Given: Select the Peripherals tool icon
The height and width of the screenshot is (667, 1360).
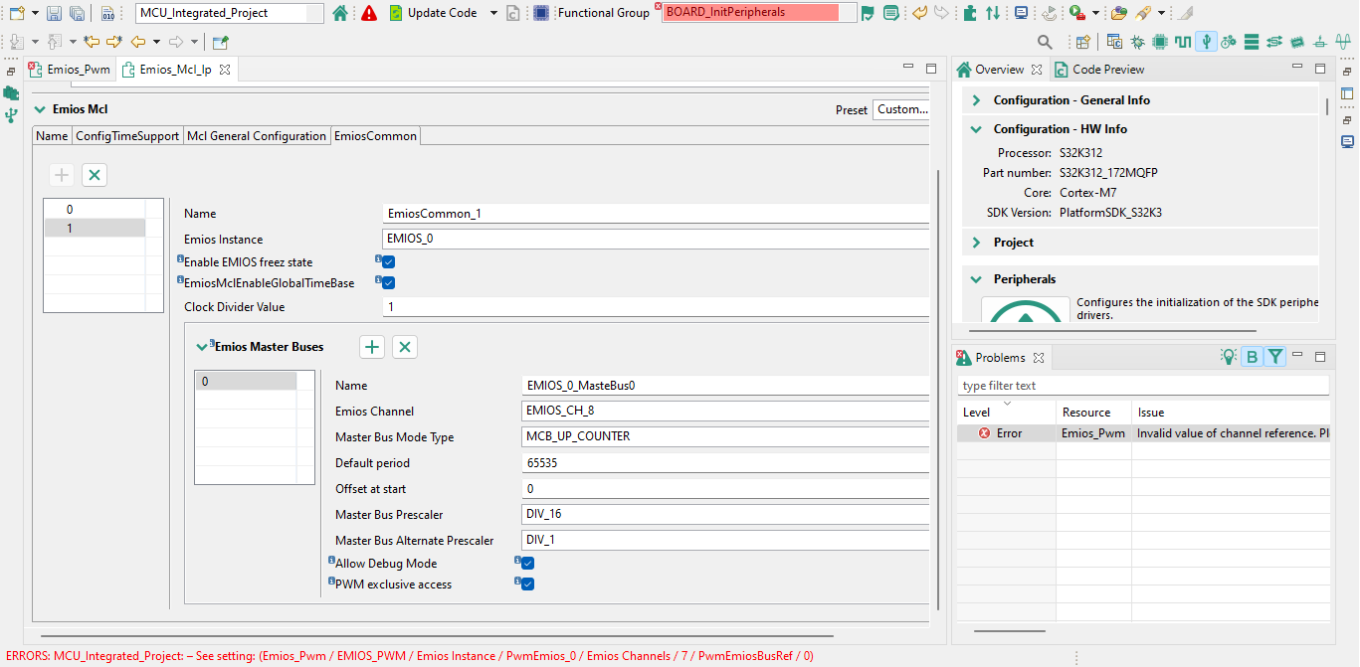Looking at the screenshot, I should coord(1207,42).
